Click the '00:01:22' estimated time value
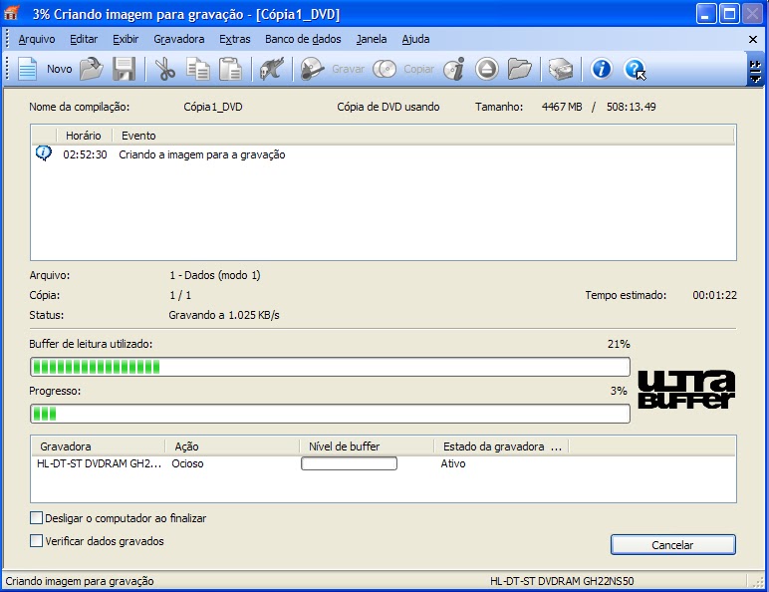Viewport: 769px width, 592px height. click(x=714, y=295)
